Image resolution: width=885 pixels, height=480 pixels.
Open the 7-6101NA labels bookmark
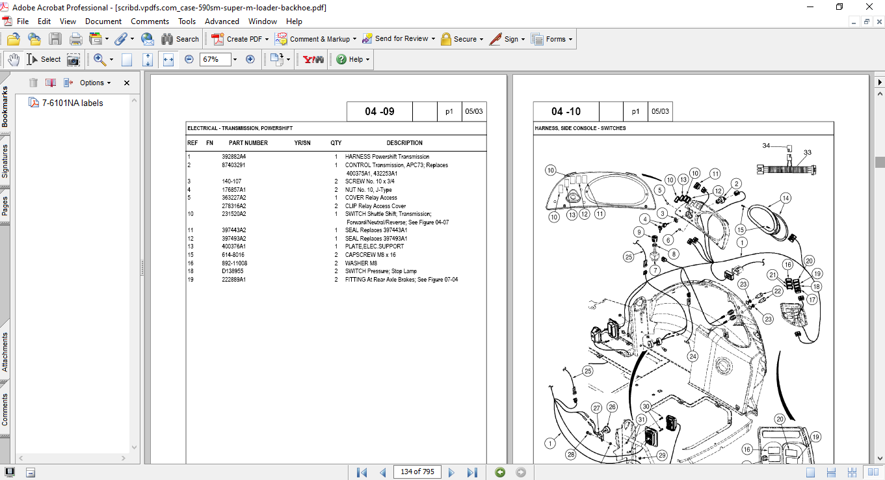pos(72,103)
